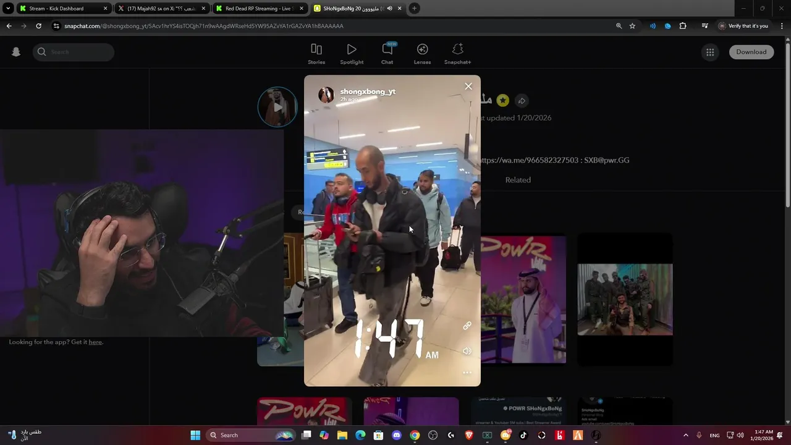Viewport: 791px width, 445px height.
Task: Open the blue globe extension
Action: (667, 26)
